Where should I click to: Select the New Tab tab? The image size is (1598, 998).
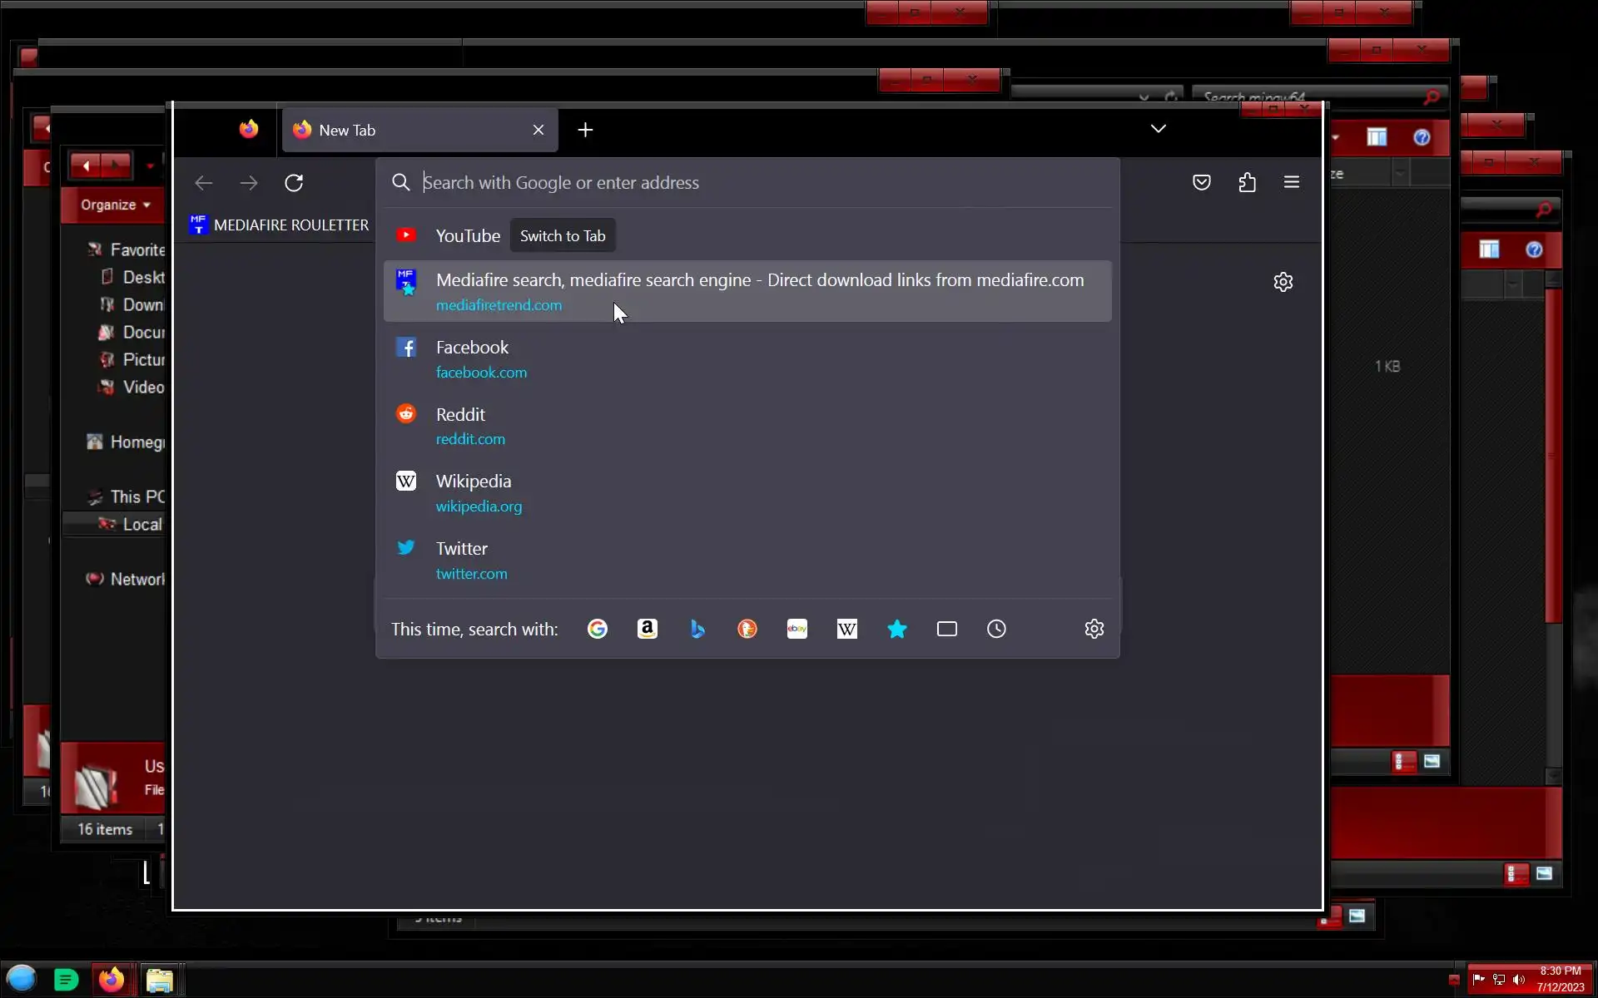pos(408,130)
